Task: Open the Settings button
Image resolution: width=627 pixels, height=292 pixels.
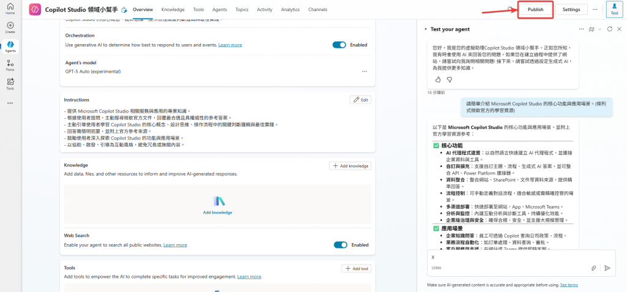Action: click(x=571, y=10)
